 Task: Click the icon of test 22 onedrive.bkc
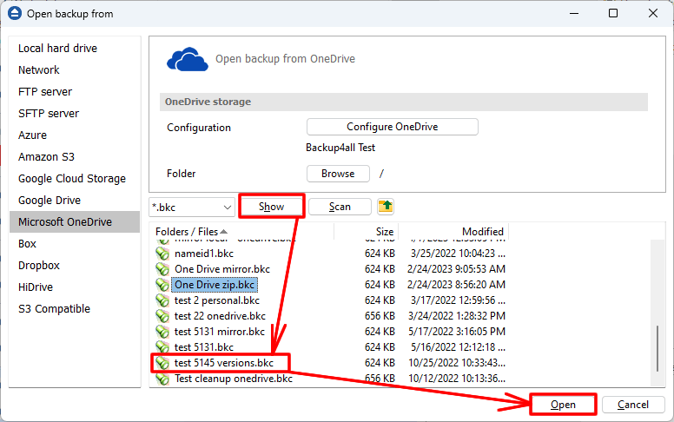click(x=162, y=316)
